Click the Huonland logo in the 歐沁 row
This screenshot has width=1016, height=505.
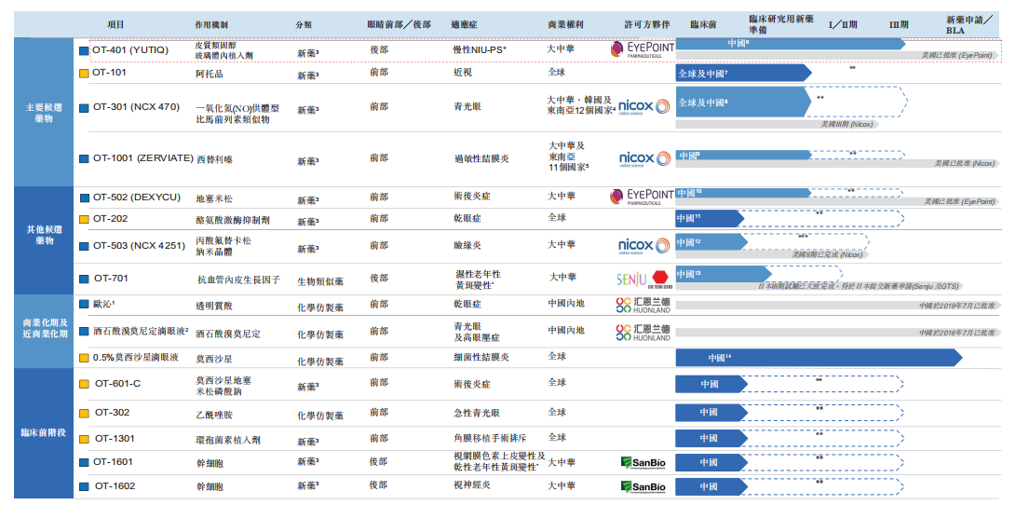pyautogui.click(x=643, y=305)
